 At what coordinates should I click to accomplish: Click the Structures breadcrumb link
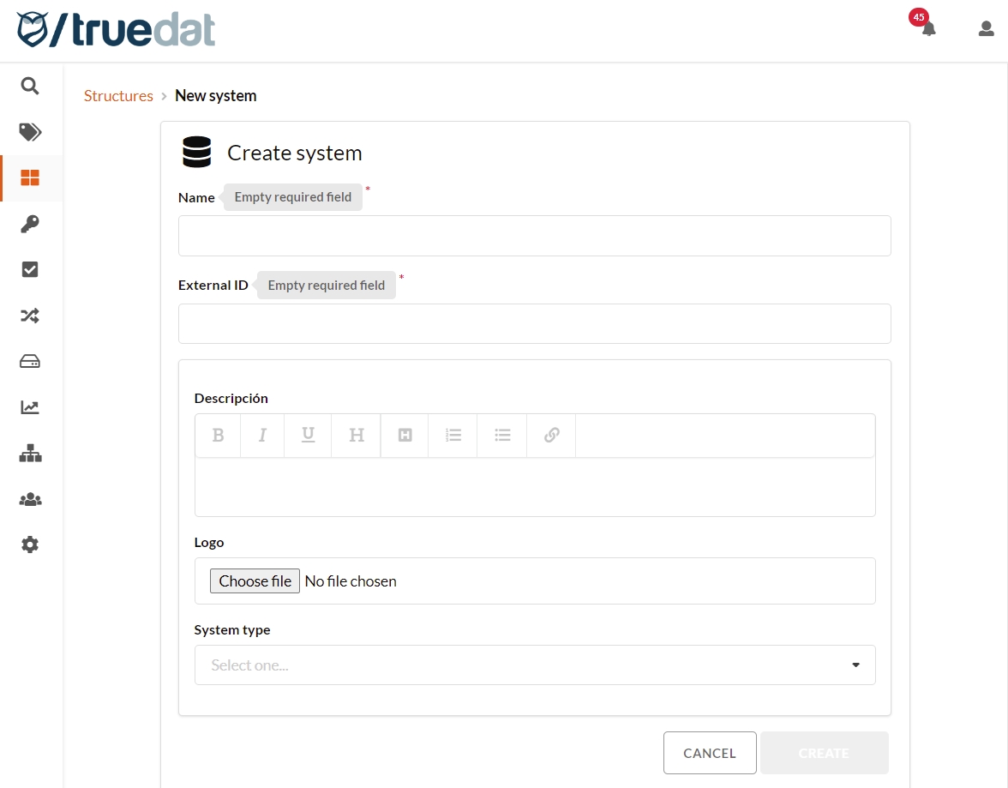coord(118,96)
